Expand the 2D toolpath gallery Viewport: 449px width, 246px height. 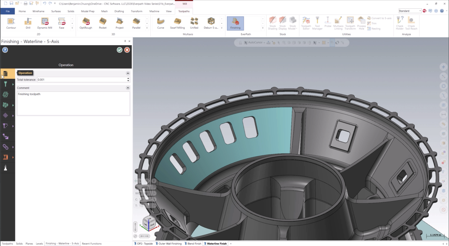pos(72,28)
